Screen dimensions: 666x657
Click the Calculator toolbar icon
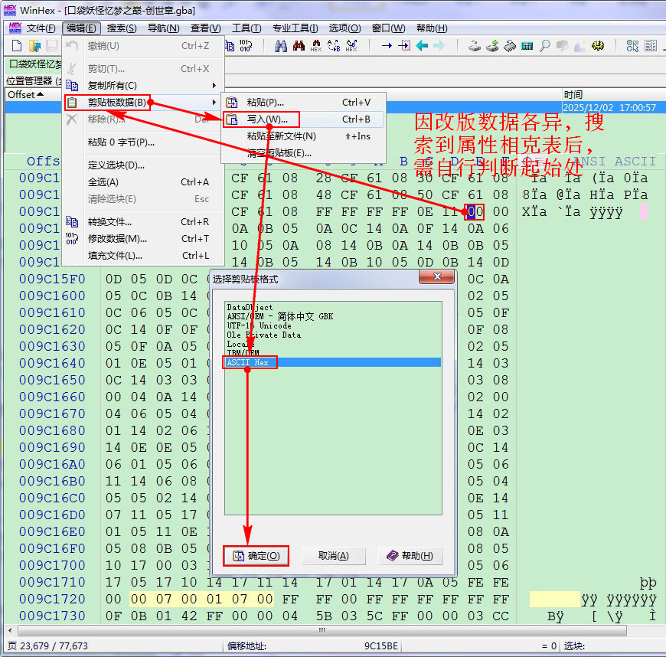(527, 45)
